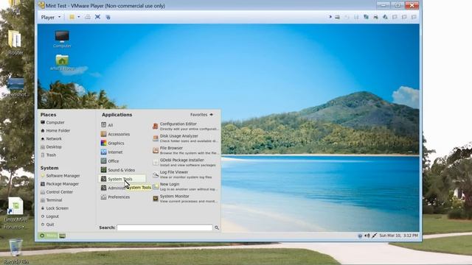The width and height of the screenshot is (472, 265).
Task: Open the Recycle Bin
Action: (15, 252)
